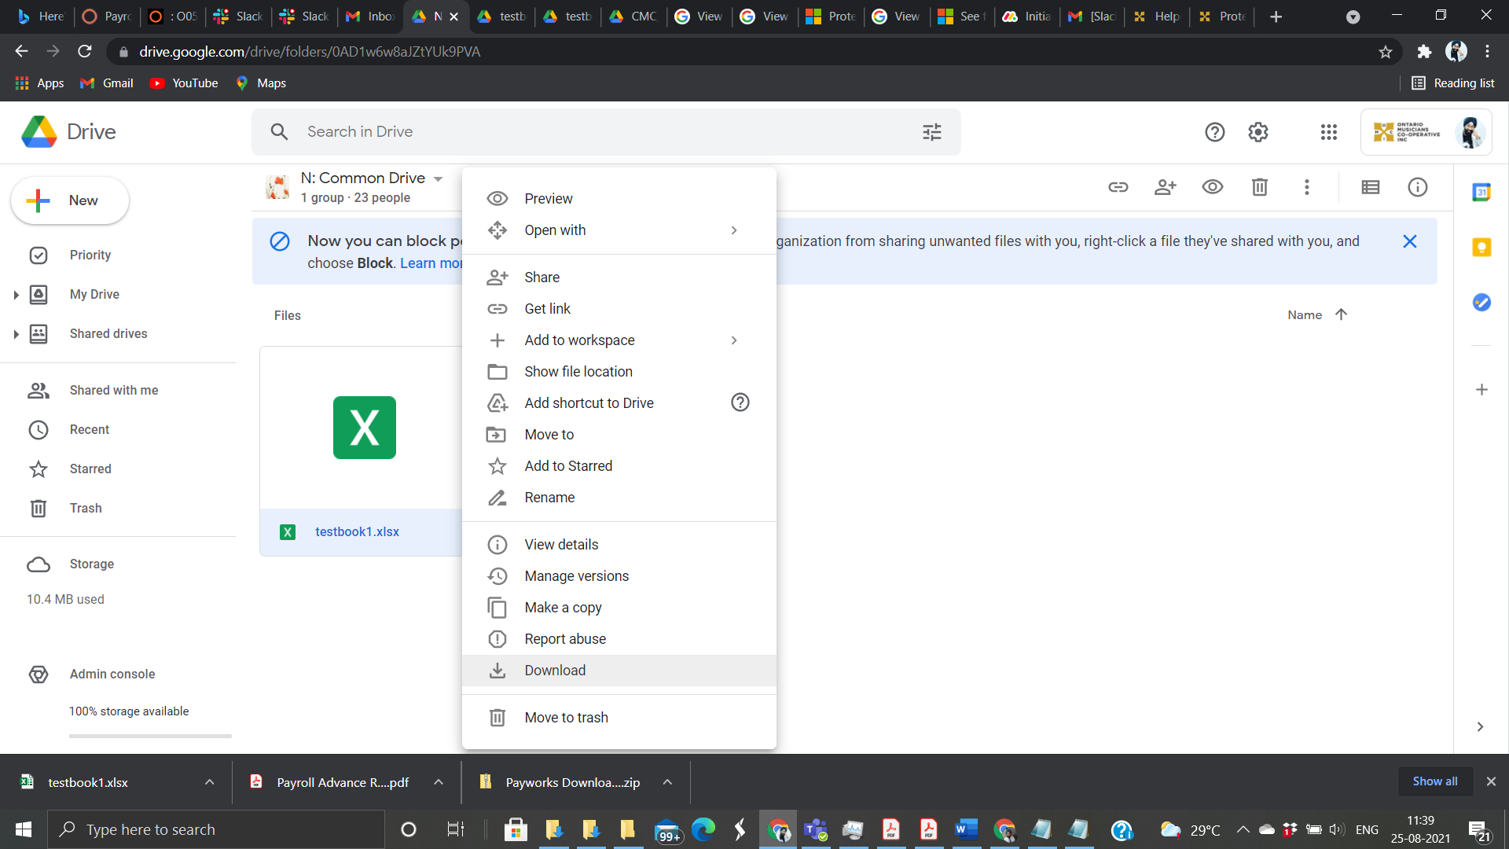The width and height of the screenshot is (1509, 849).
Task: Choose Rename in context menu
Action: [x=619, y=498]
